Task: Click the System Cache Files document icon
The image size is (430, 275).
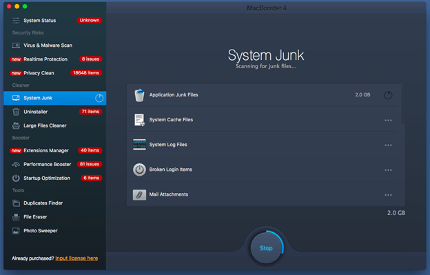Action: click(139, 120)
